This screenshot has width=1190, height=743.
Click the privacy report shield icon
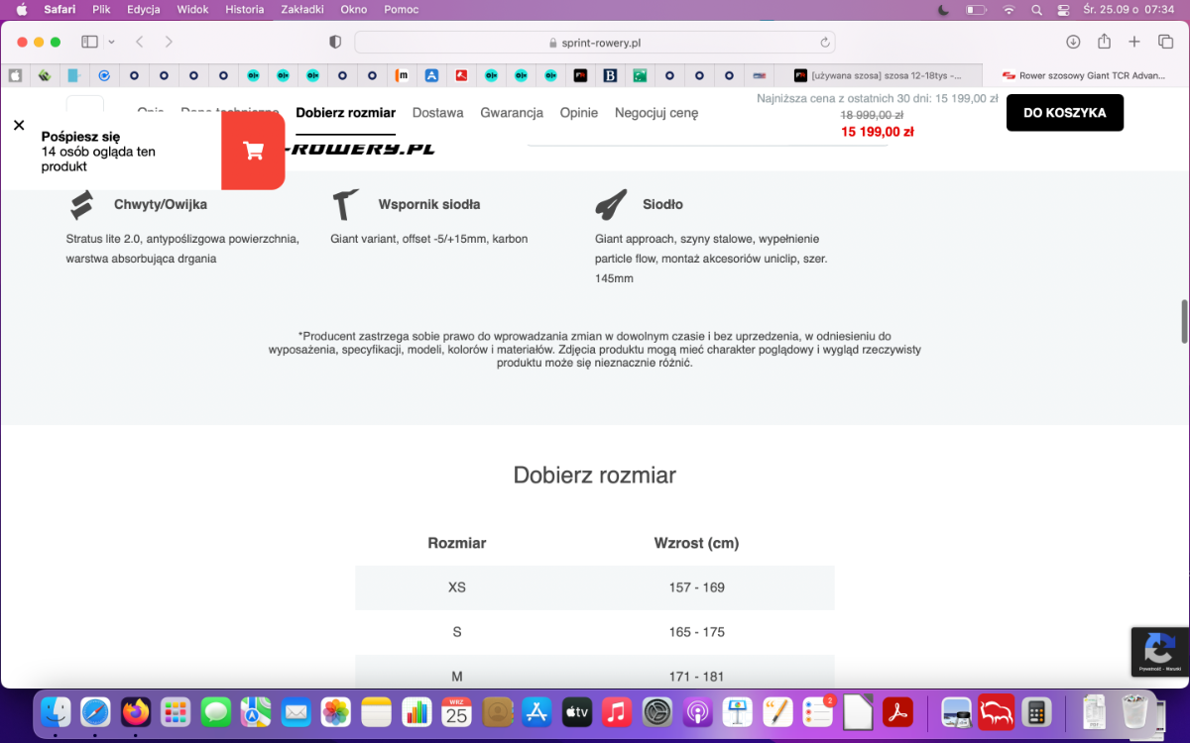(335, 42)
